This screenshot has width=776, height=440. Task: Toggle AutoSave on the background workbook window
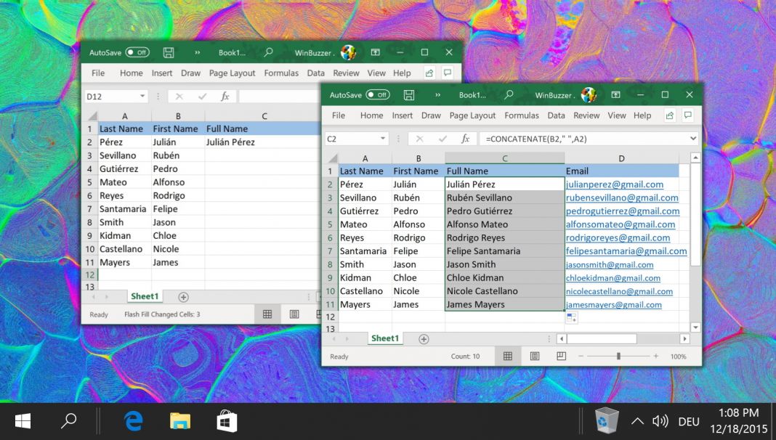pyautogui.click(x=138, y=52)
